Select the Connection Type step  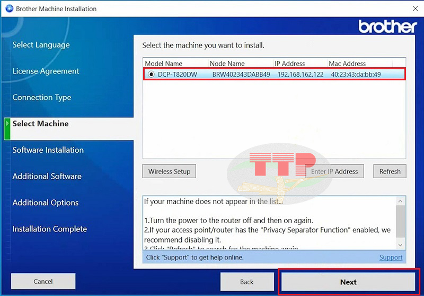tap(42, 97)
